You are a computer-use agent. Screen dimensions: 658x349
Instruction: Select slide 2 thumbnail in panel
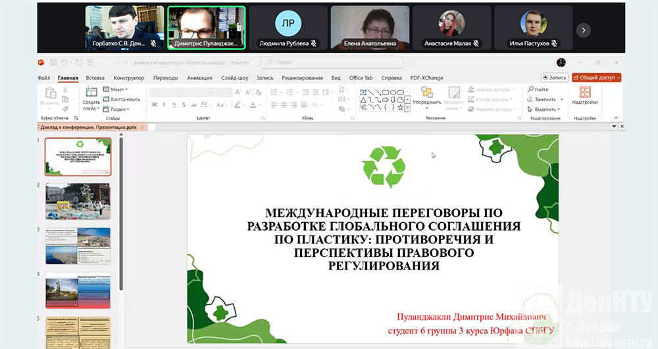(78, 201)
